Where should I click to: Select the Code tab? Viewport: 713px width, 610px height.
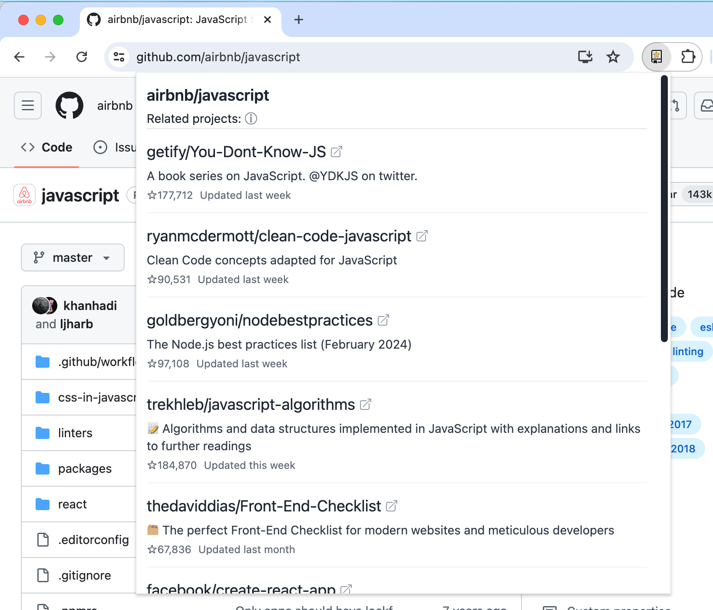tap(47, 148)
